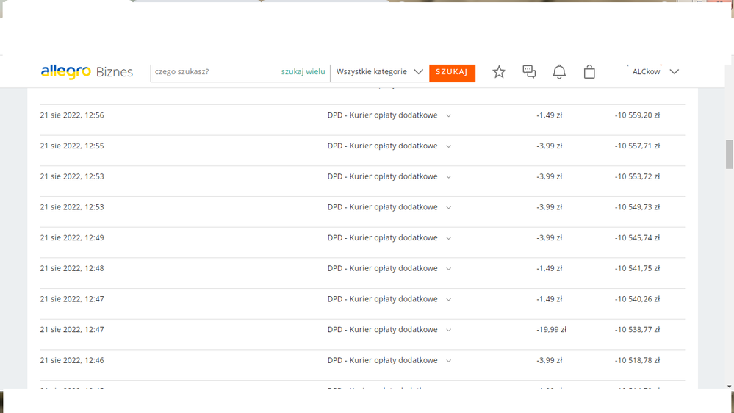Expand the 12:48 DPD charge details

(x=449, y=269)
